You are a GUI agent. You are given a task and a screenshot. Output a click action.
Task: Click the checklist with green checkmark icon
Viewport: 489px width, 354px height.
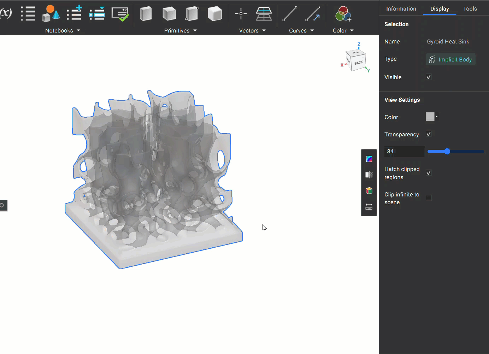point(120,14)
